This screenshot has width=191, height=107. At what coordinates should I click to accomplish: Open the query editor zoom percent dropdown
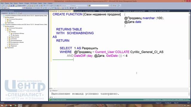coord(54,89)
